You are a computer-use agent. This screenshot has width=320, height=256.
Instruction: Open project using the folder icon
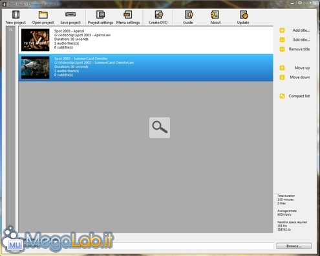pyautogui.click(x=43, y=15)
